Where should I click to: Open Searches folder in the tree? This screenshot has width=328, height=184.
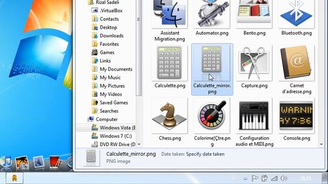[x=105, y=111]
